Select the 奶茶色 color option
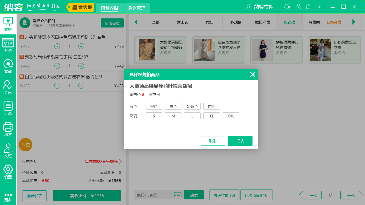Image resolution: width=365 pixels, height=205 pixels. coord(192,106)
